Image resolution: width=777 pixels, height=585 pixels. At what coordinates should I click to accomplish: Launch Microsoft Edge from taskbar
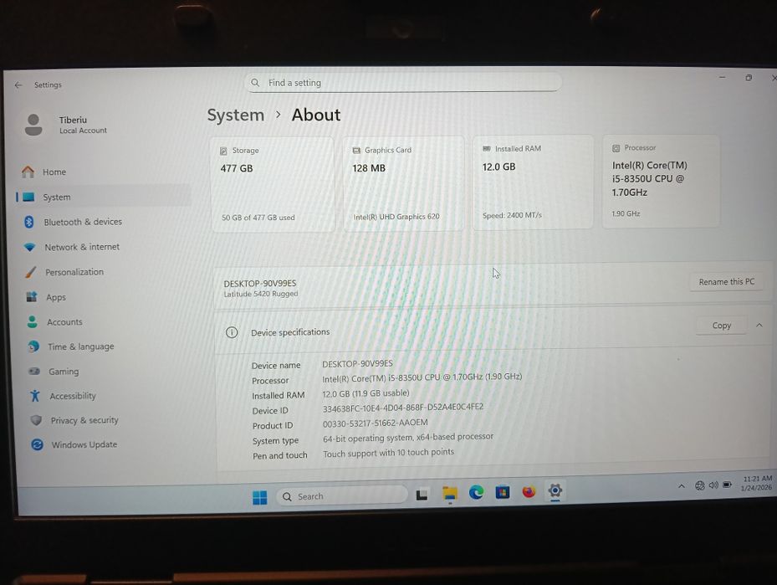(476, 492)
